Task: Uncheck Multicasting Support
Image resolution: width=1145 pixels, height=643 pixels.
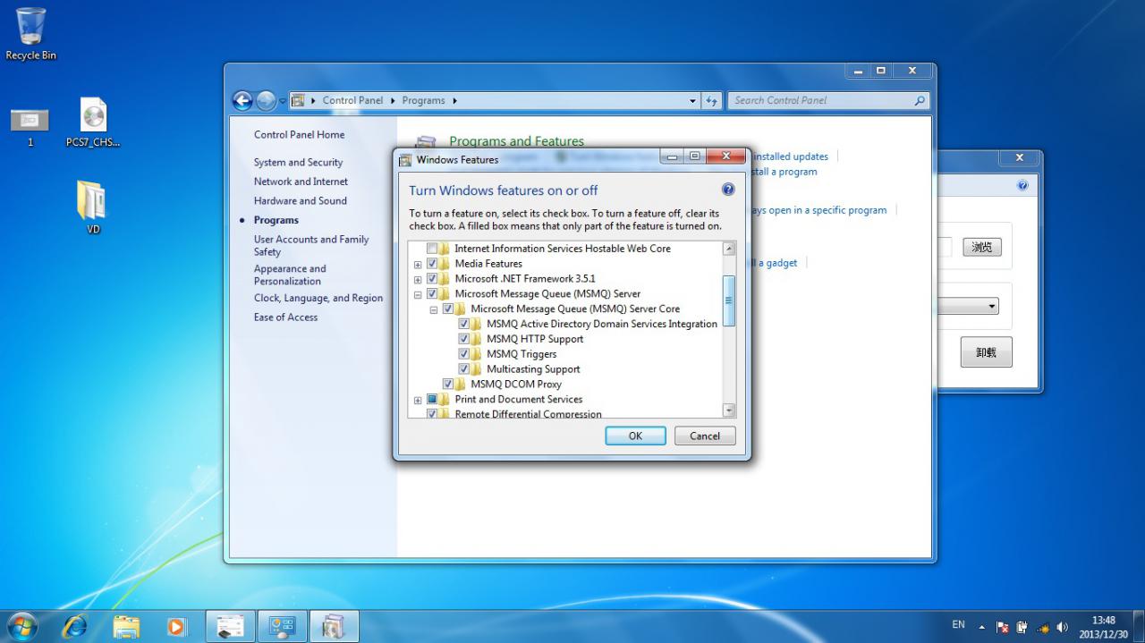Action: click(x=464, y=369)
